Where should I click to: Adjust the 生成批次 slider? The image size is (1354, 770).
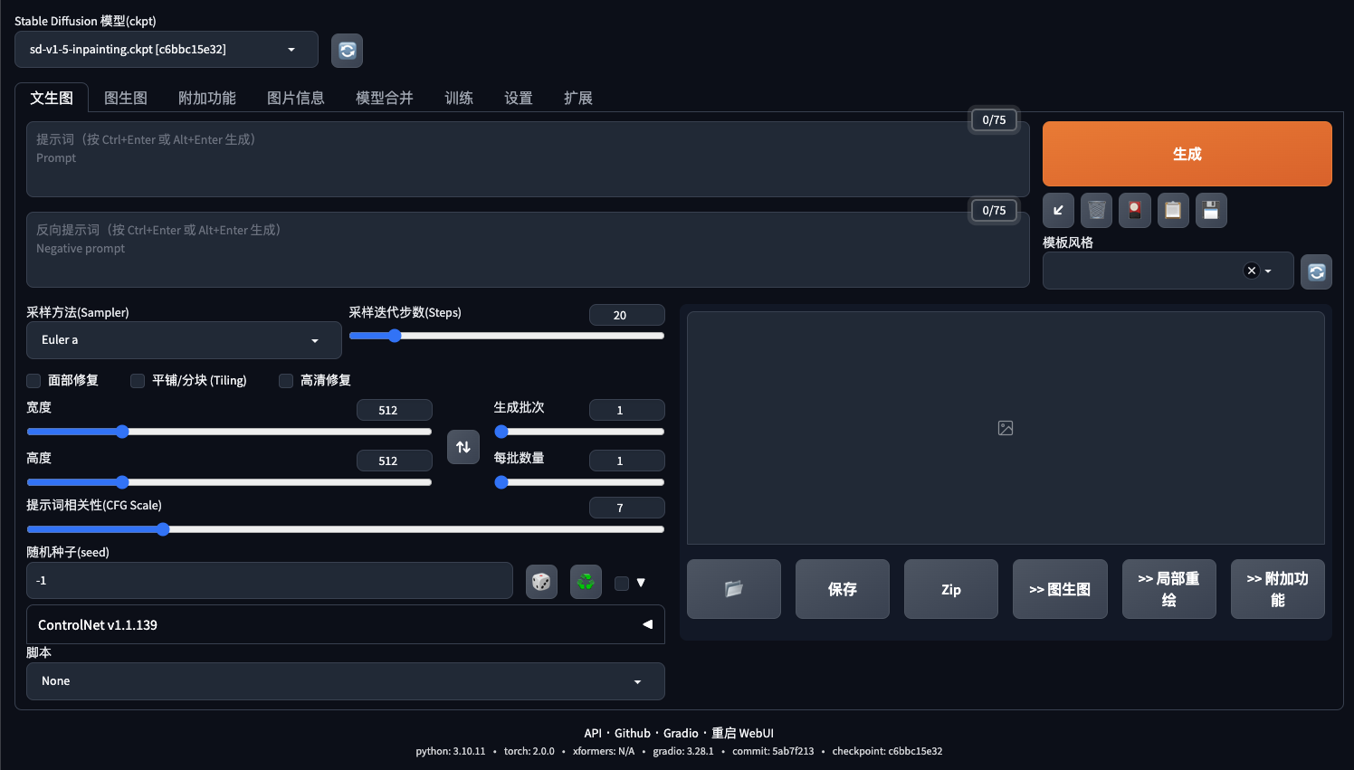(579, 432)
